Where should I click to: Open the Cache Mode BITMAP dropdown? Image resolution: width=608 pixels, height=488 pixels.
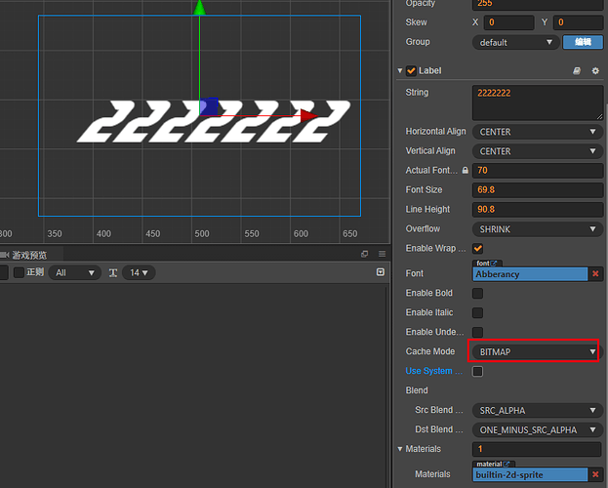point(538,351)
